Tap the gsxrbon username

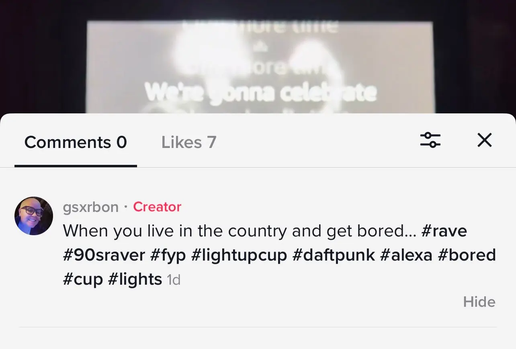pyautogui.click(x=91, y=207)
